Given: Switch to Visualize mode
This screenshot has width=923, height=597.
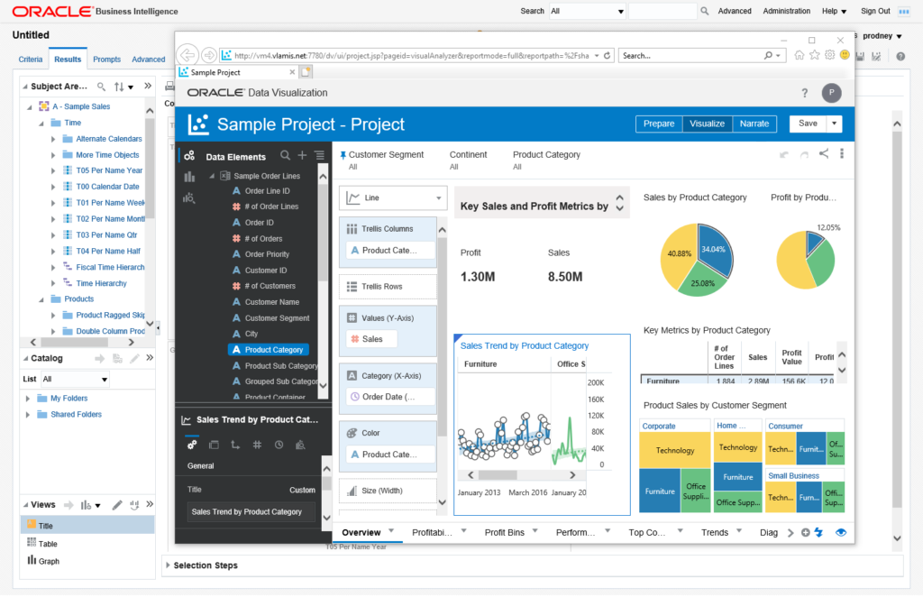Looking at the screenshot, I should (x=708, y=124).
